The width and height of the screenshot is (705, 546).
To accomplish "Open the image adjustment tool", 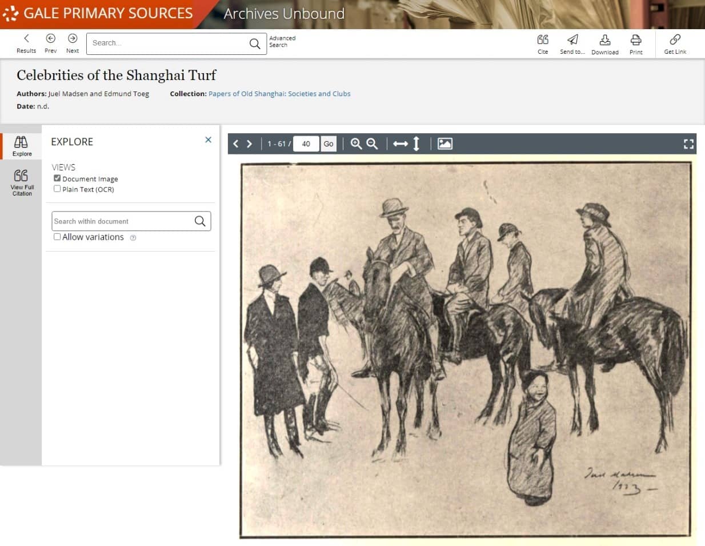I will (x=445, y=144).
